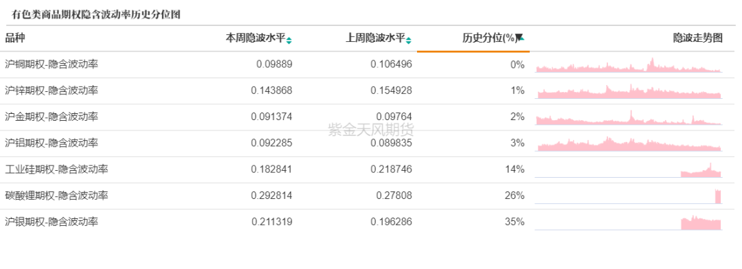Sort by 本周隐波水平 sort arrows
This screenshot has height=269, width=742.
pos(289,40)
